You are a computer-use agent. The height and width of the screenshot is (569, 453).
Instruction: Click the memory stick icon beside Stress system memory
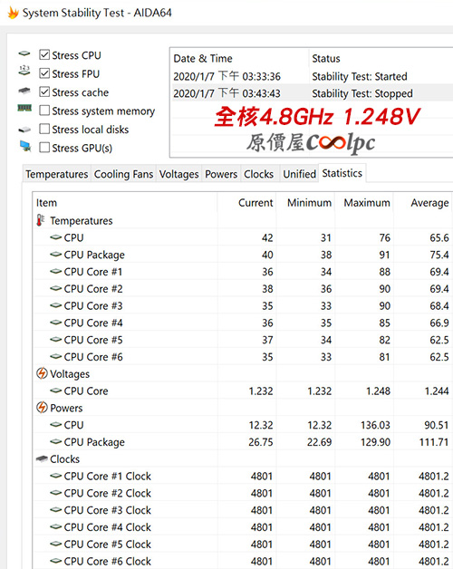click(x=24, y=108)
